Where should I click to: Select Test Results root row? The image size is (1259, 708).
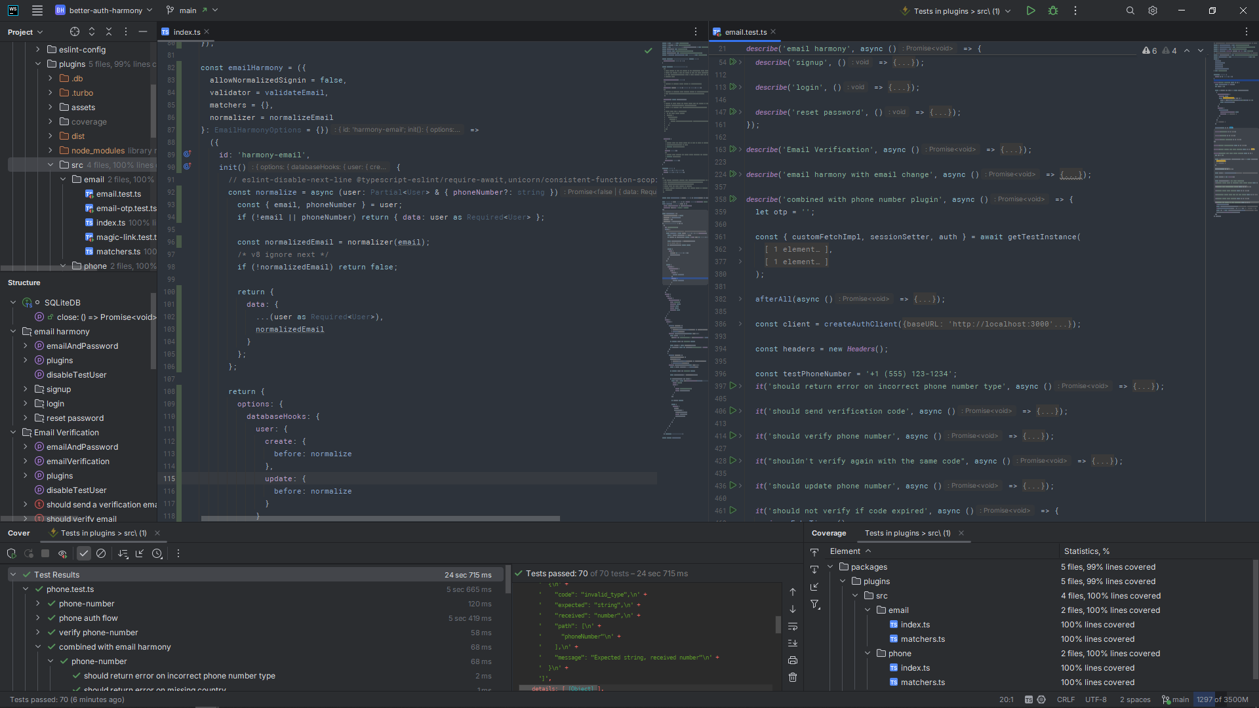coord(256,574)
